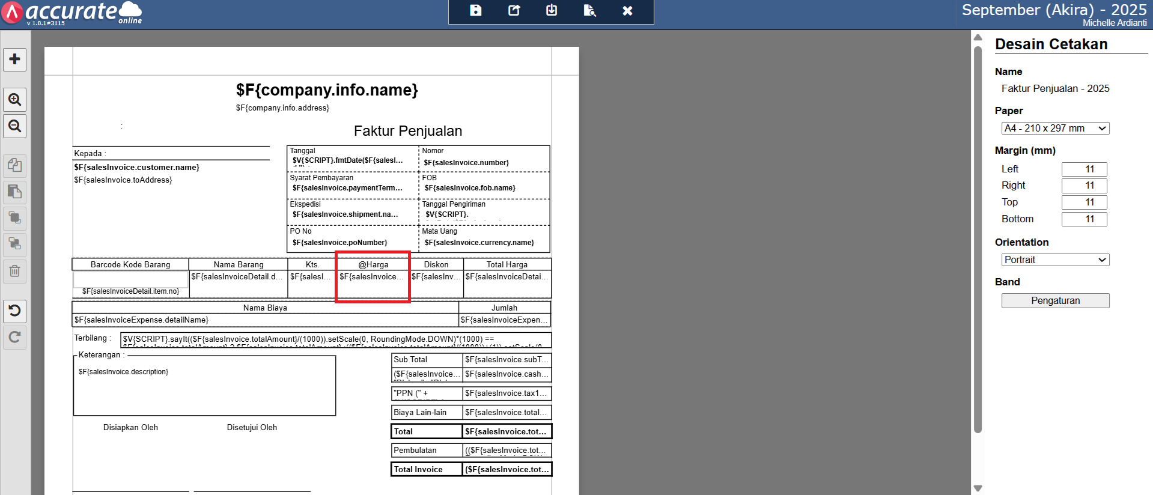The width and height of the screenshot is (1153, 495).
Task: Select the Faktur Penjualan title text
Action: point(407,131)
